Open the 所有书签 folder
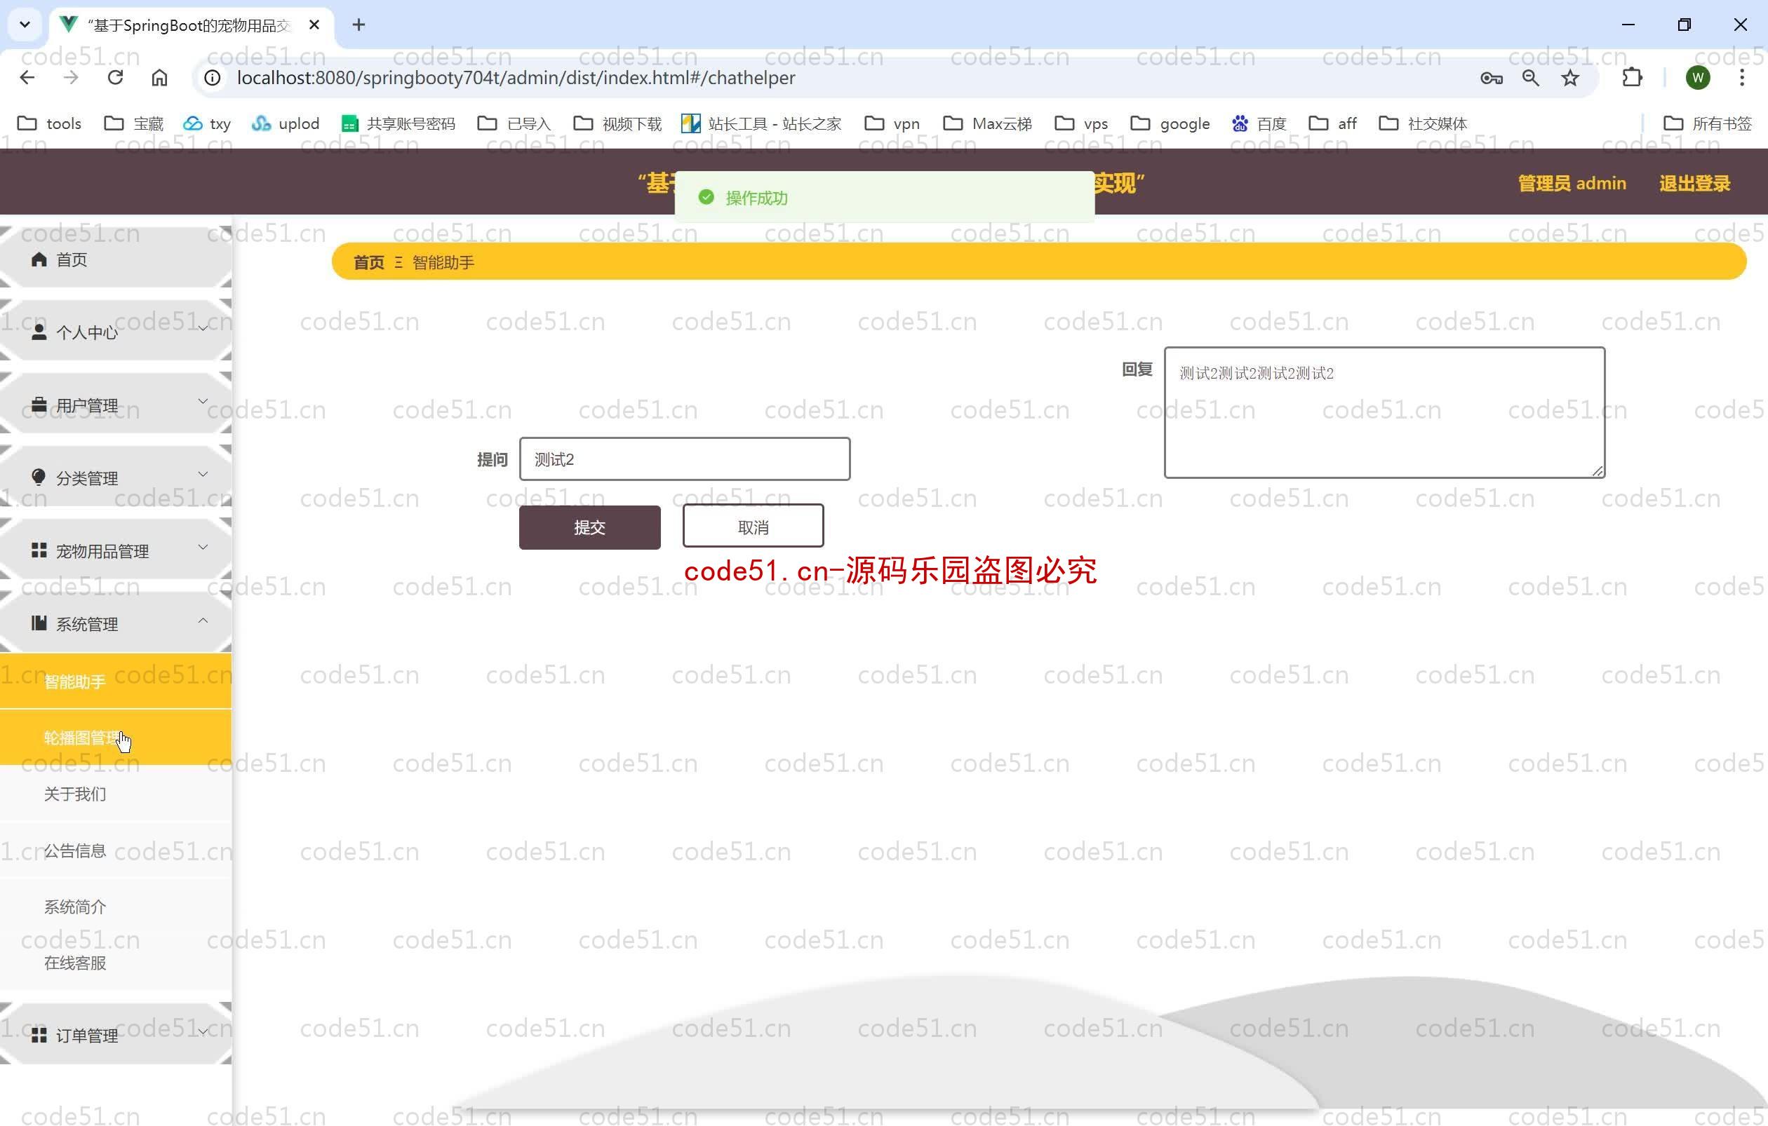Viewport: 1768px width, 1126px height. point(1708,123)
